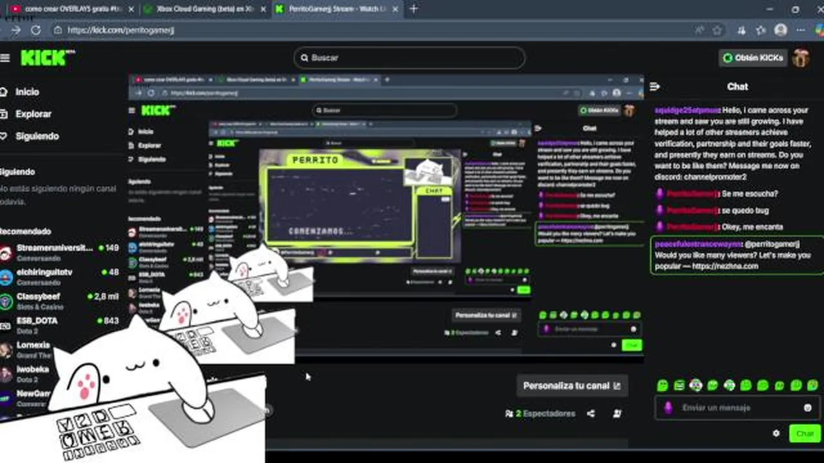The width and height of the screenshot is (824, 463).
Task: Open the ESB_DOTA recommended channel
Action: tap(60, 325)
